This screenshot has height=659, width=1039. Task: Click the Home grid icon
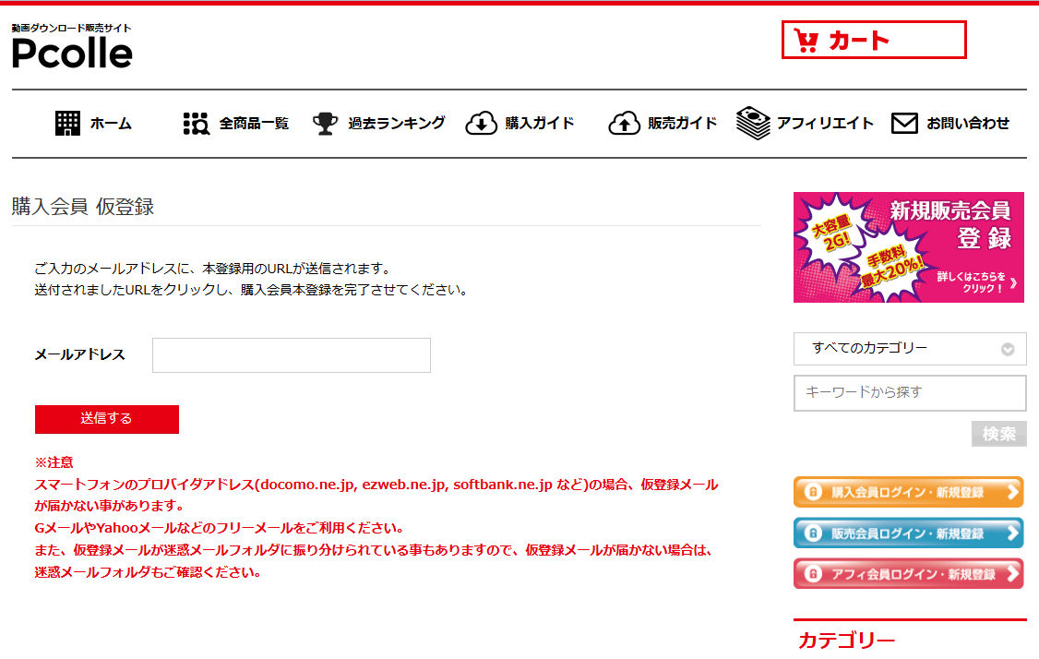tap(67, 124)
